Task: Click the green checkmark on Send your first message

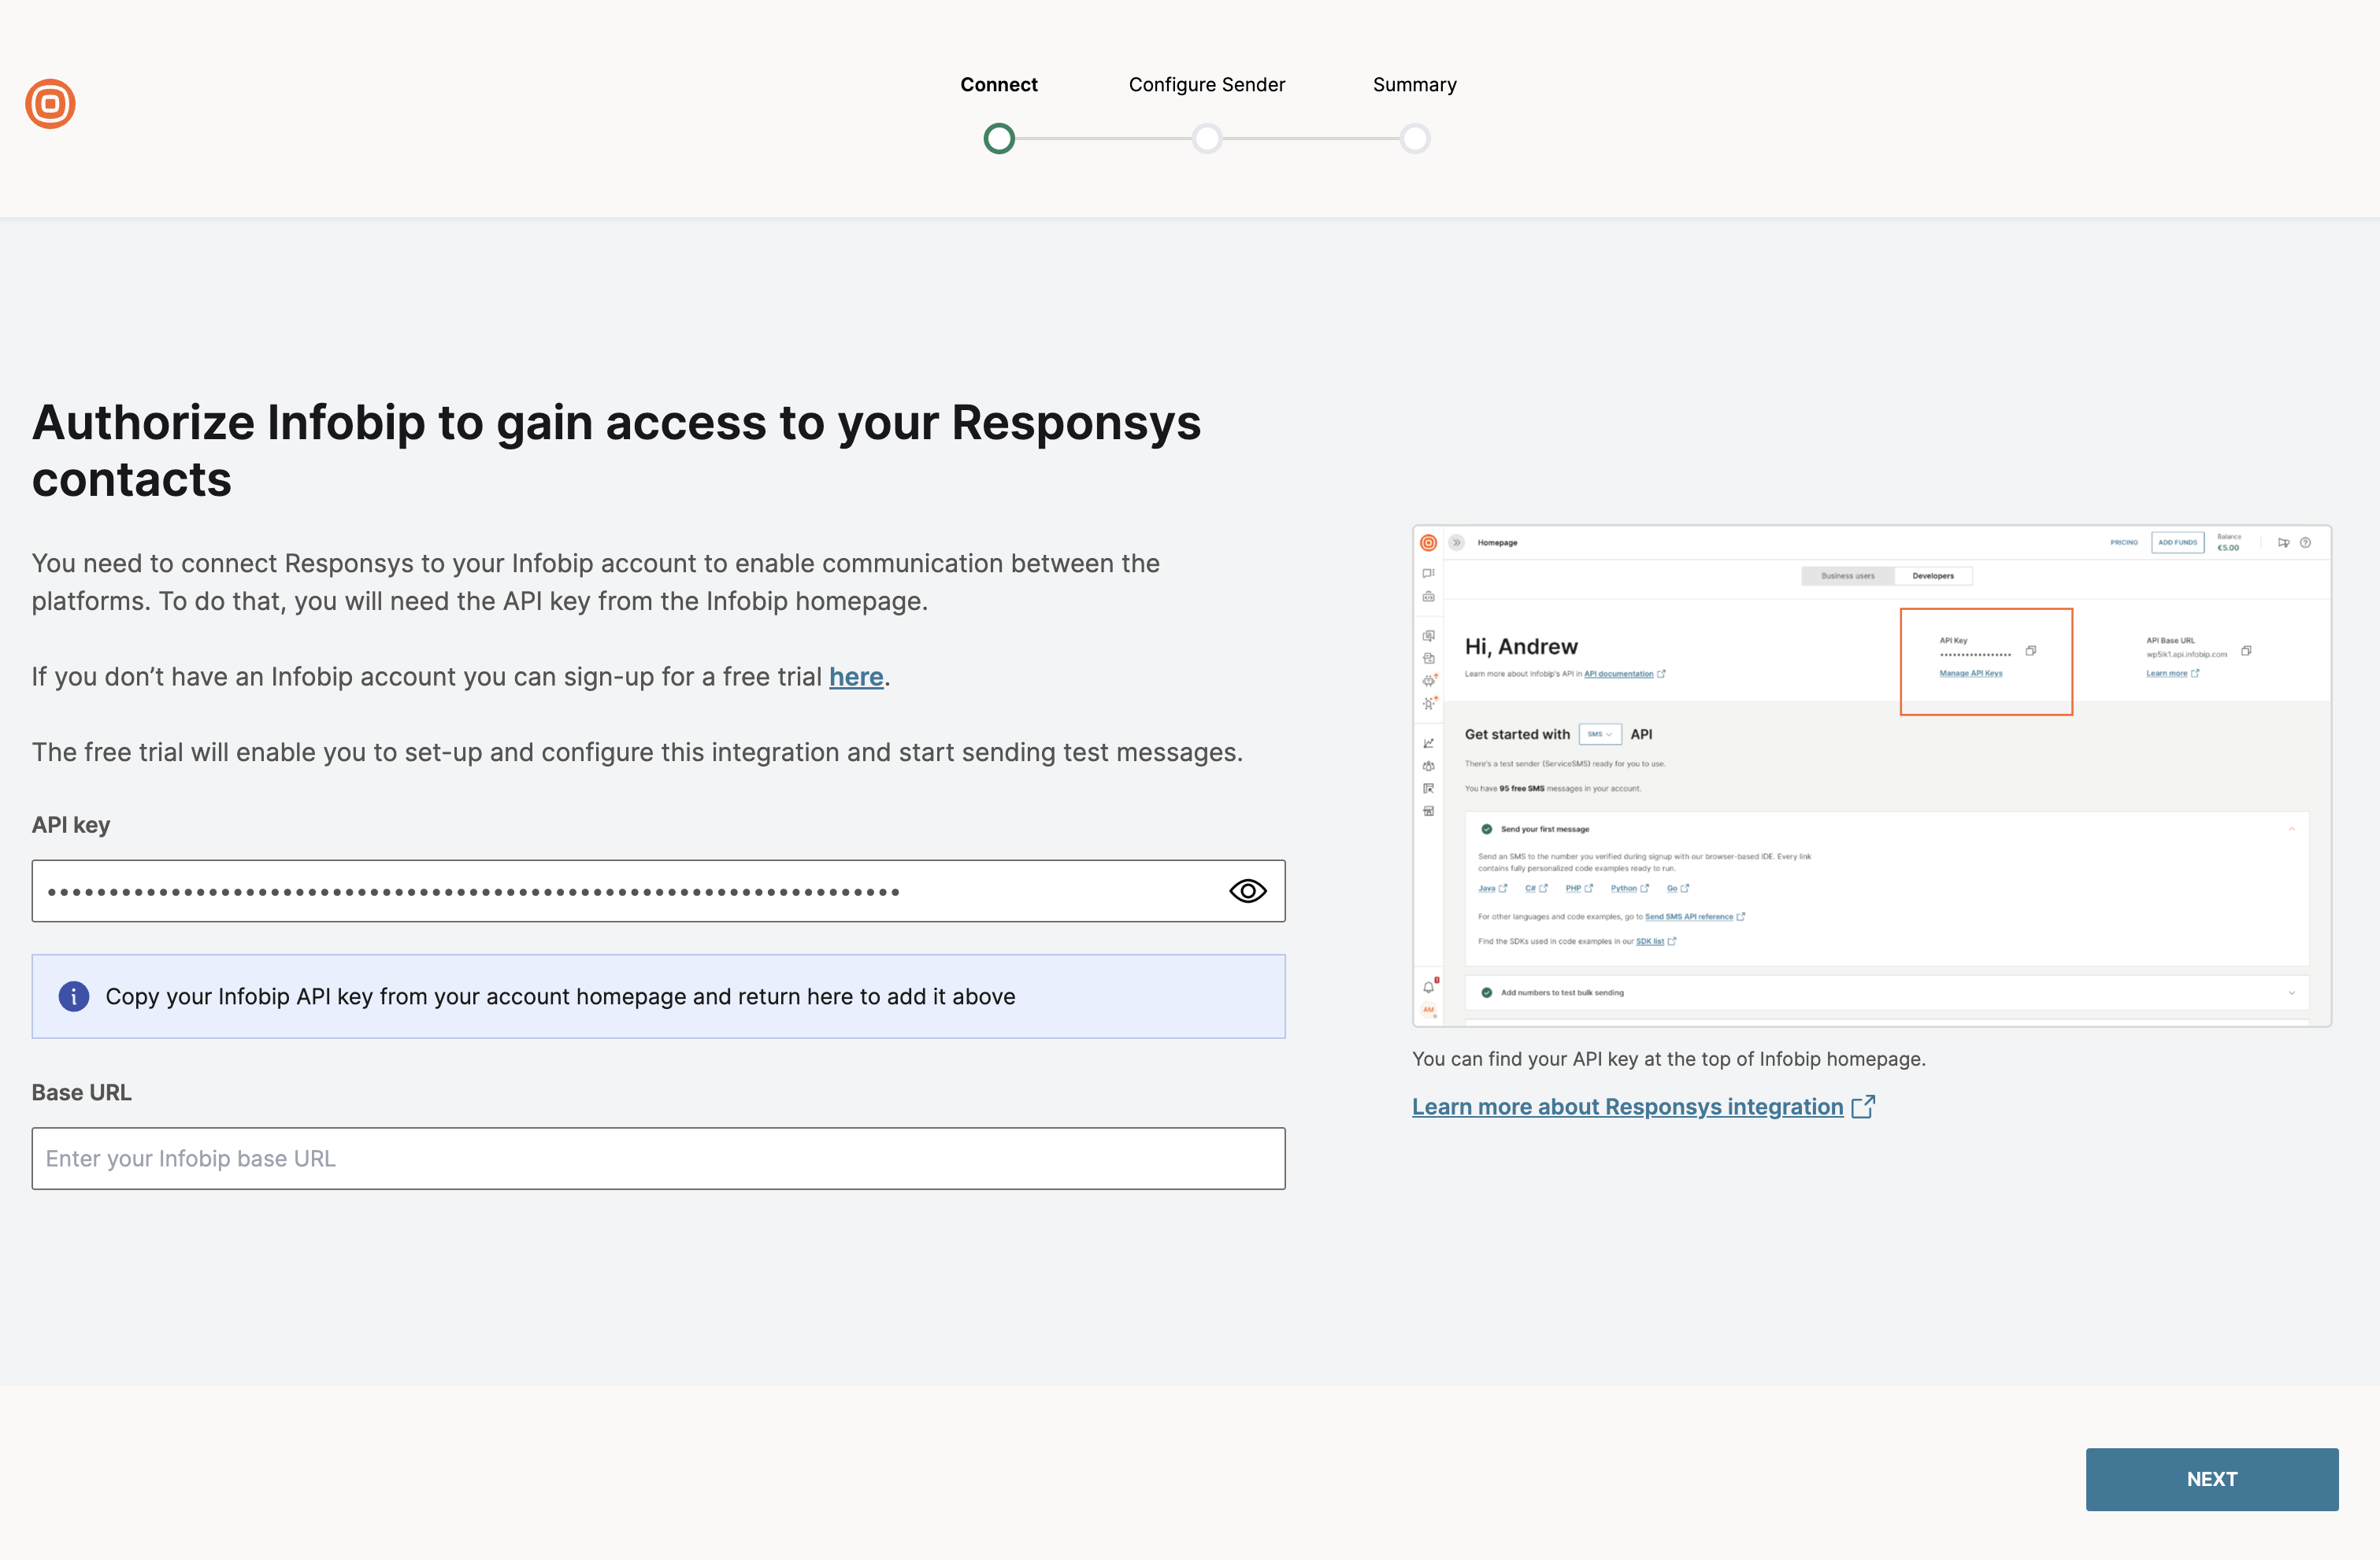Action: [1489, 829]
